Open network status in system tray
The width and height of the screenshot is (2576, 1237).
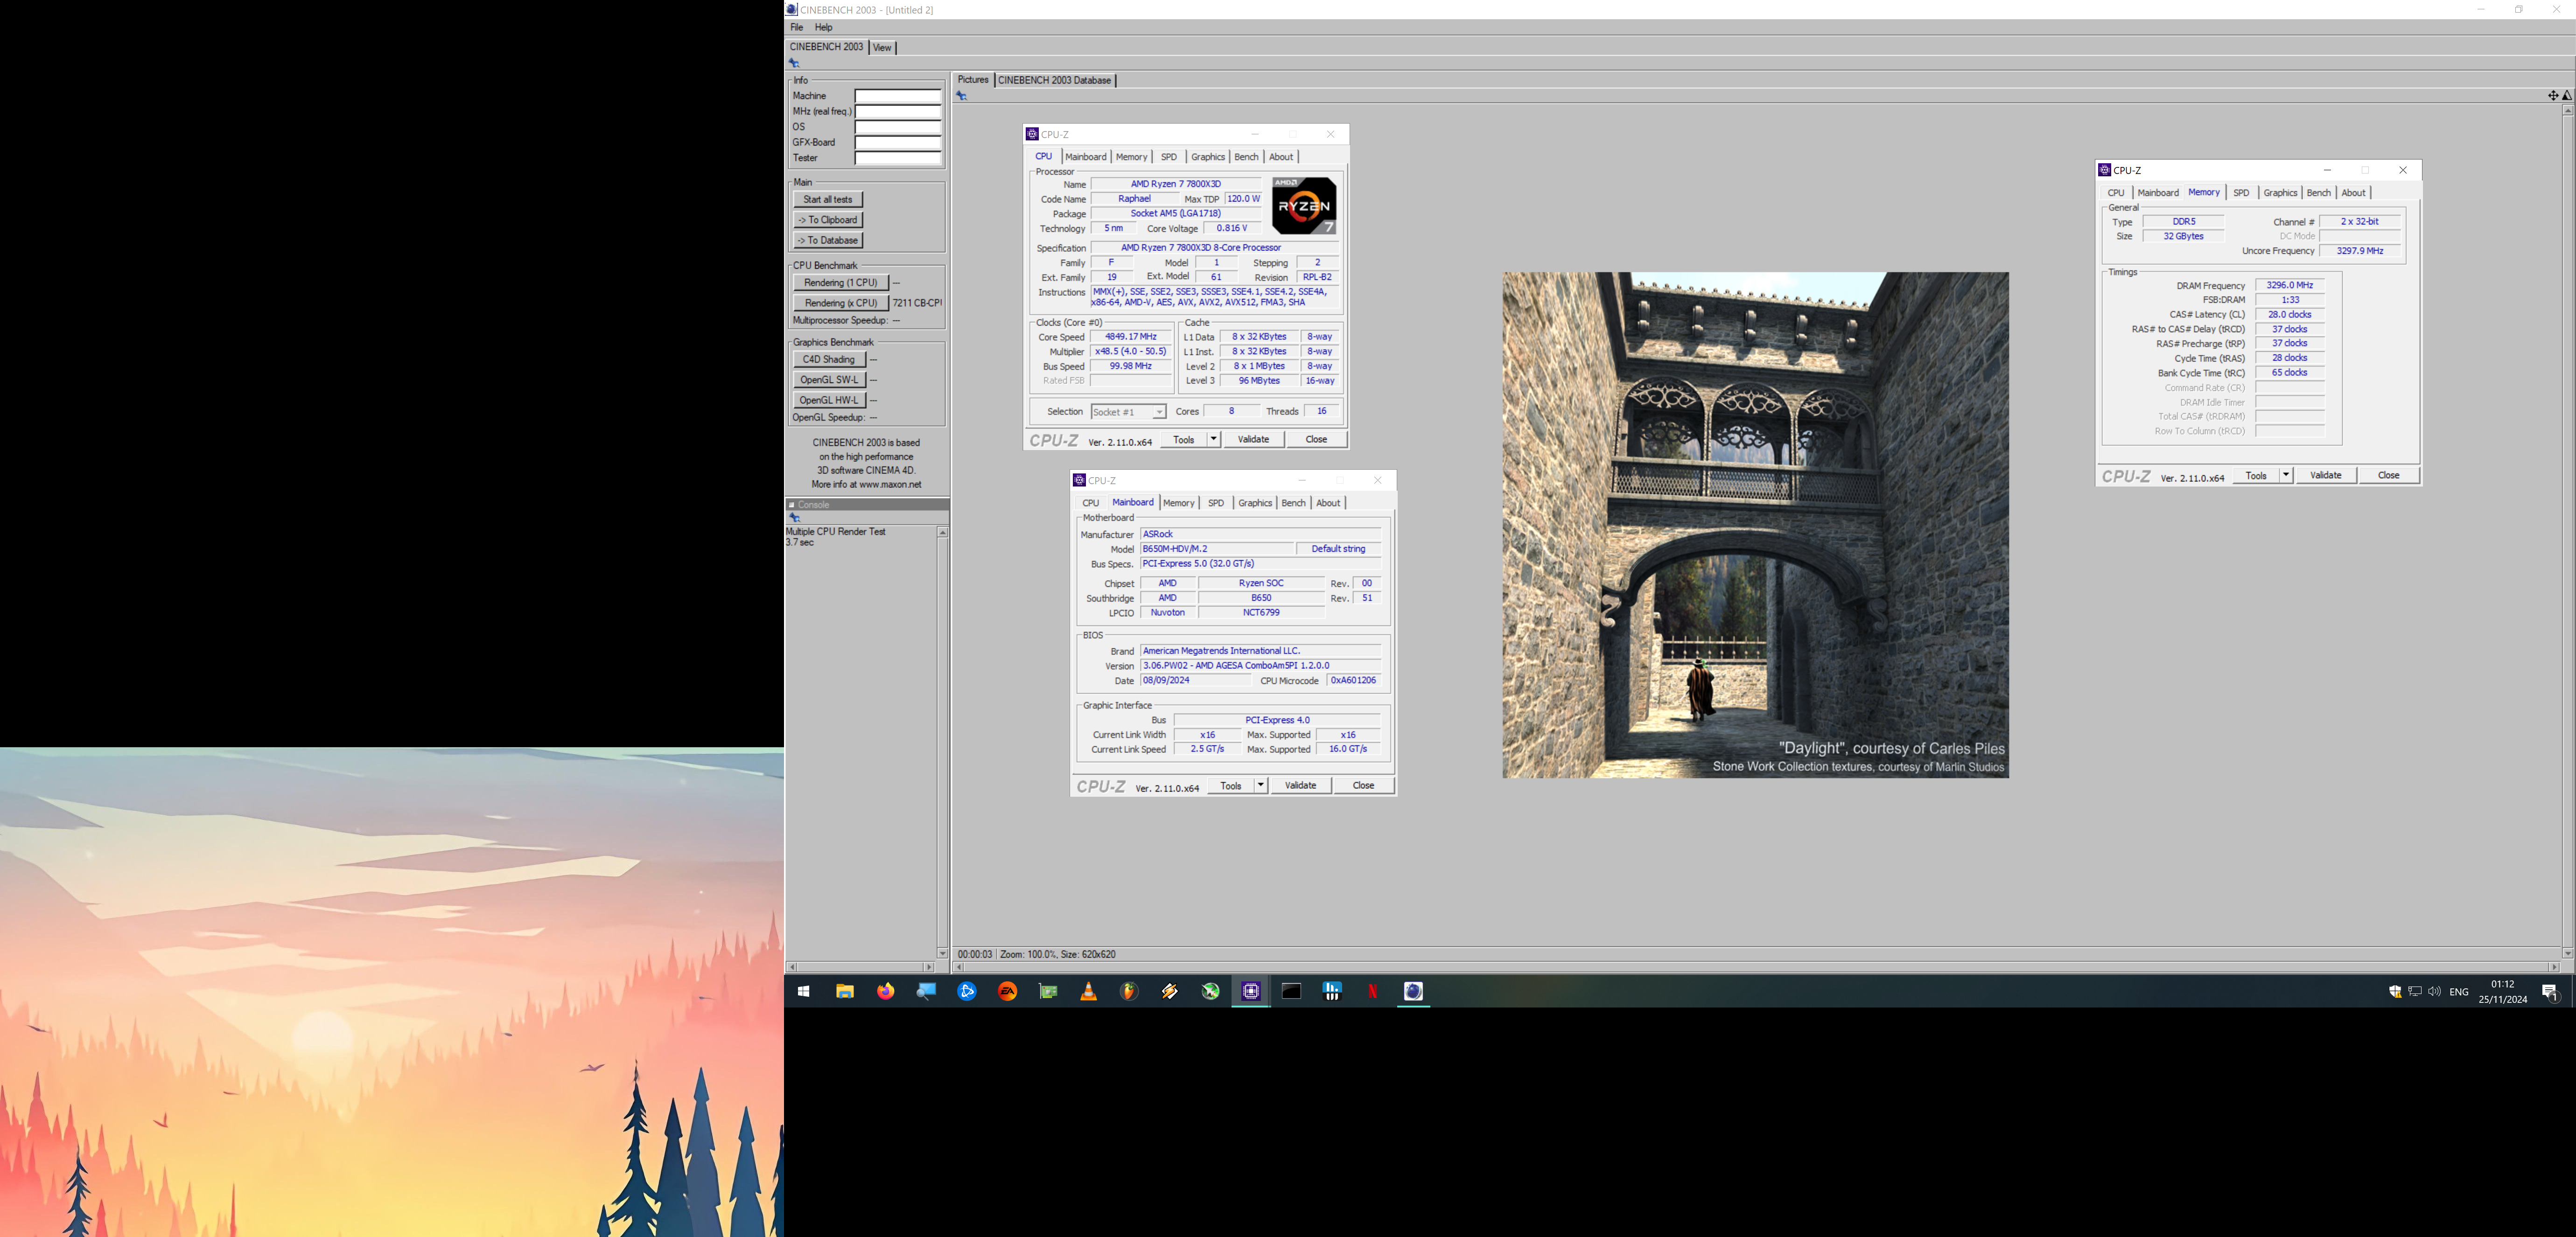pyautogui.click(x=2415, y=991)
